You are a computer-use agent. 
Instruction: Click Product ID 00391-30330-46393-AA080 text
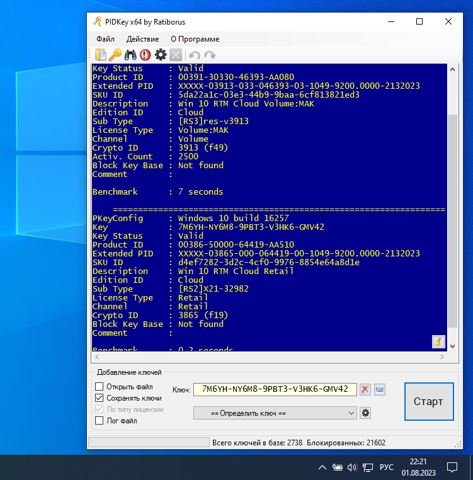tap(236, 77)
